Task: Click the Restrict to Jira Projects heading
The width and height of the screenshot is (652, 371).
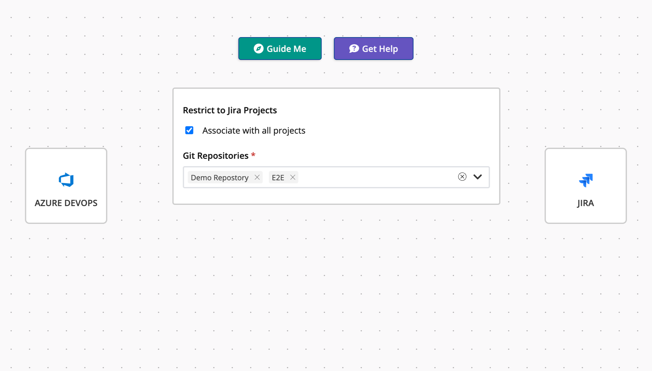Action: point(230,110)
